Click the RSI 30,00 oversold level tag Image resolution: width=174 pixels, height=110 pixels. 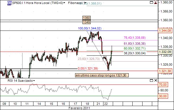pos(163,96)
